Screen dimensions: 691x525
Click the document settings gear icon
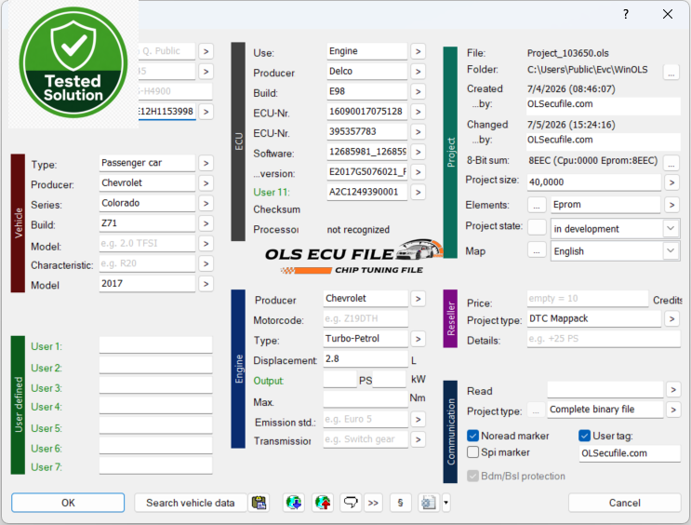point(429,503)
